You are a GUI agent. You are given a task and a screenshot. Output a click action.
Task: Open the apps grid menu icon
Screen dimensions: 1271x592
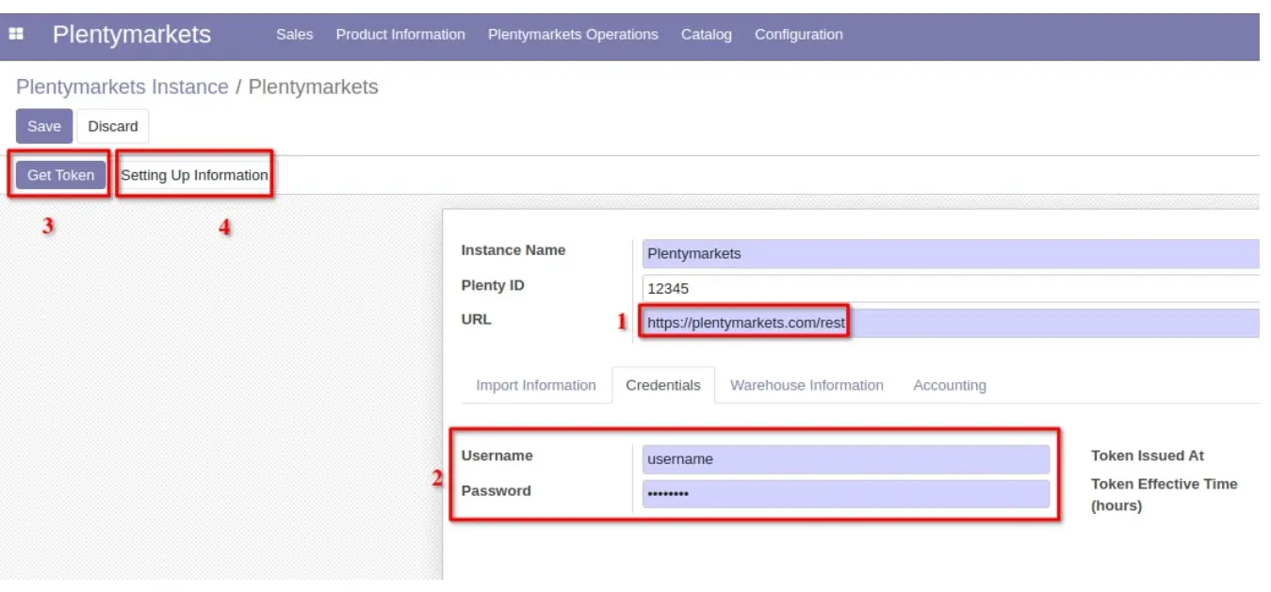tap(16, 34)
